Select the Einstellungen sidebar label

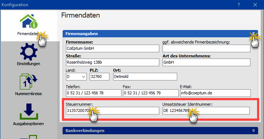coord(29,64)
